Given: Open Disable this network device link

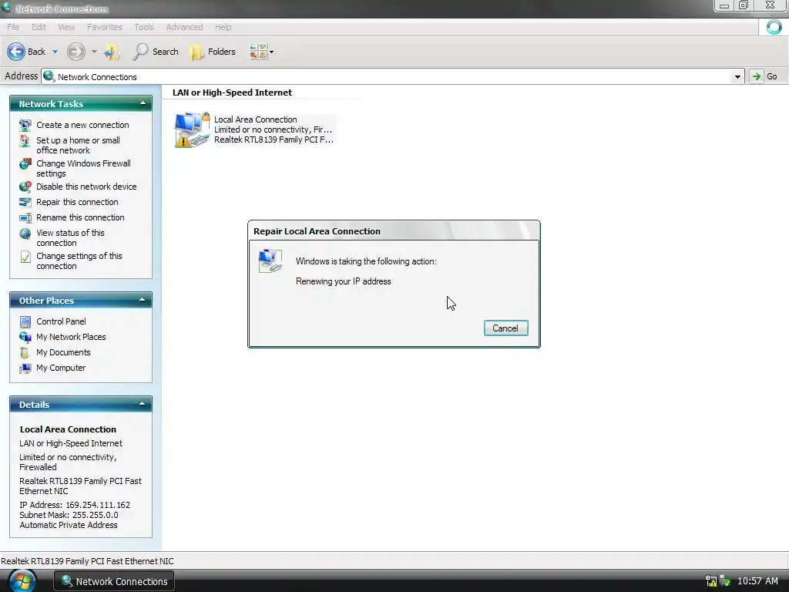Looking at the screenshot, I should pyautogui.click(x=86, y=187).
